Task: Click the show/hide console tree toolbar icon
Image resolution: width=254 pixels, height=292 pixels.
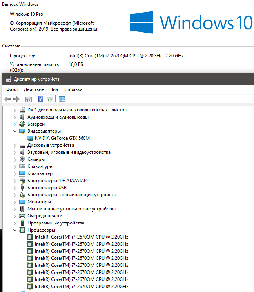Action: pyautogui.click(x=29, y=99)
